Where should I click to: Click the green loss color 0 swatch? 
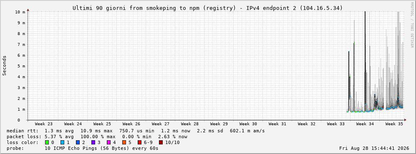click(x=47, y=142)
